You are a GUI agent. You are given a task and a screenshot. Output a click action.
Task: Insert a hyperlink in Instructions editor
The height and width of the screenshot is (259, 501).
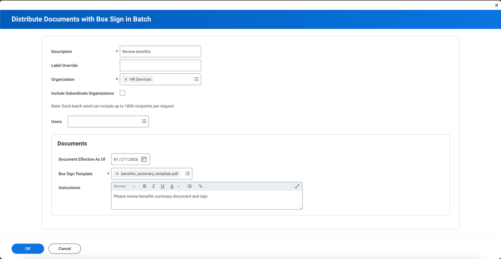(x=201, y=186)
